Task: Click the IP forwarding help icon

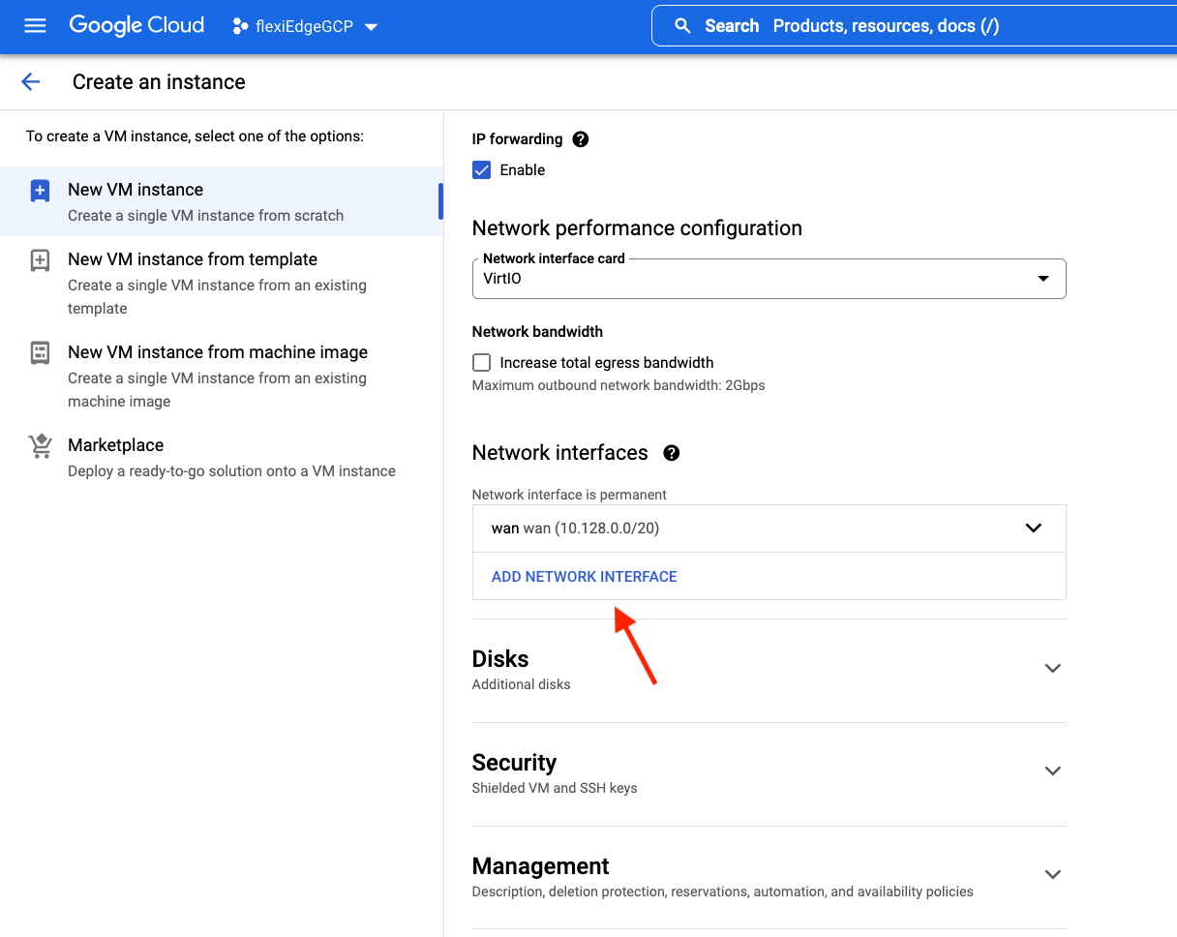Action: [581, 139]
